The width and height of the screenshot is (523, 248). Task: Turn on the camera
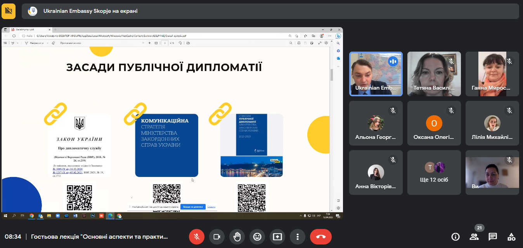tap(217, 237)
